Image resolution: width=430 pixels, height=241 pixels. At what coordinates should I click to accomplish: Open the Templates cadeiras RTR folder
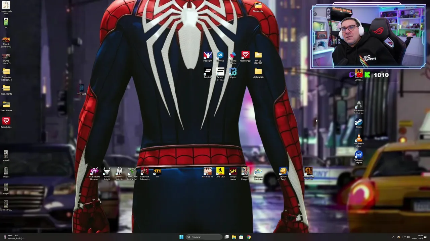tap(6, 74)
